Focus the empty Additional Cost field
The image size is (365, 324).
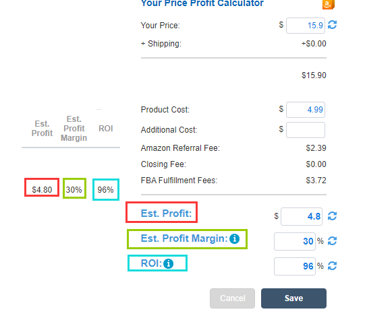coord(306,130)
